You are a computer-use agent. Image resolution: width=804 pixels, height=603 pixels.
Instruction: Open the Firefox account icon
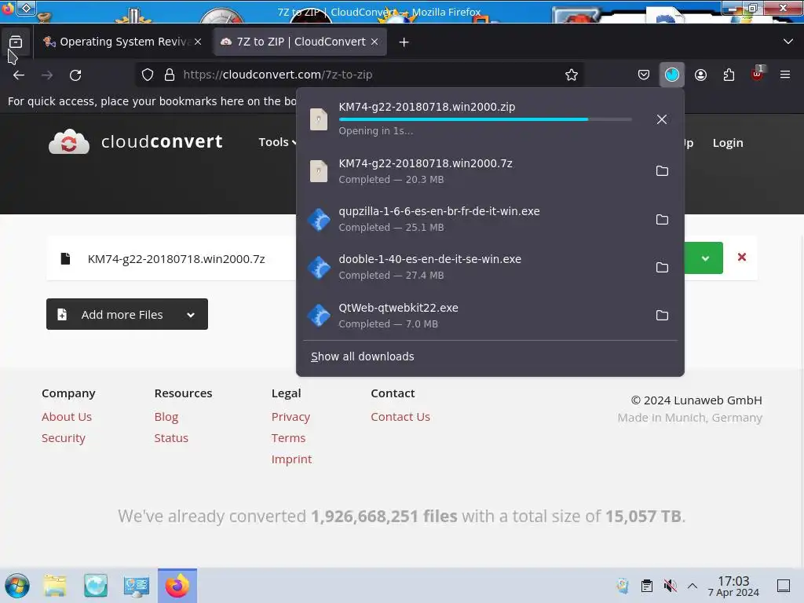click(700, 75)
